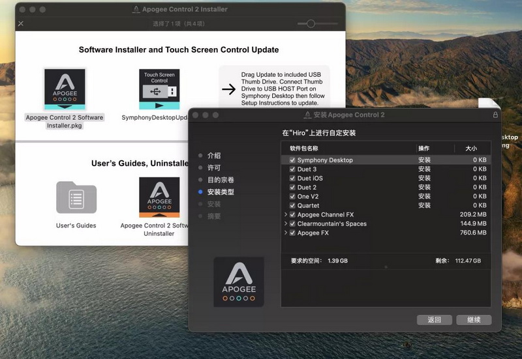
Task: Click the 760.6 MB size value
Action: [x=473, y=233]
